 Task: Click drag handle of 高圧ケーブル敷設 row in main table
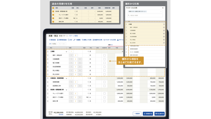point(47,97)
